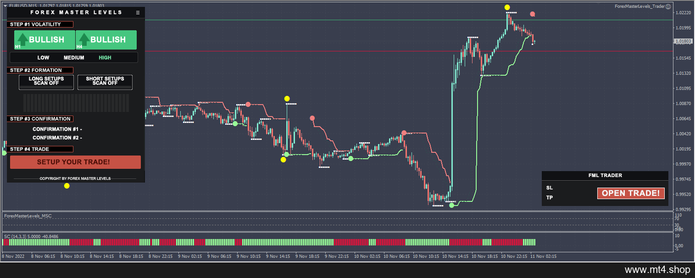Screen dimensions: 695x278
Task: Click the CONFIRMATION #2 line
Action: [x=57, y=138]
